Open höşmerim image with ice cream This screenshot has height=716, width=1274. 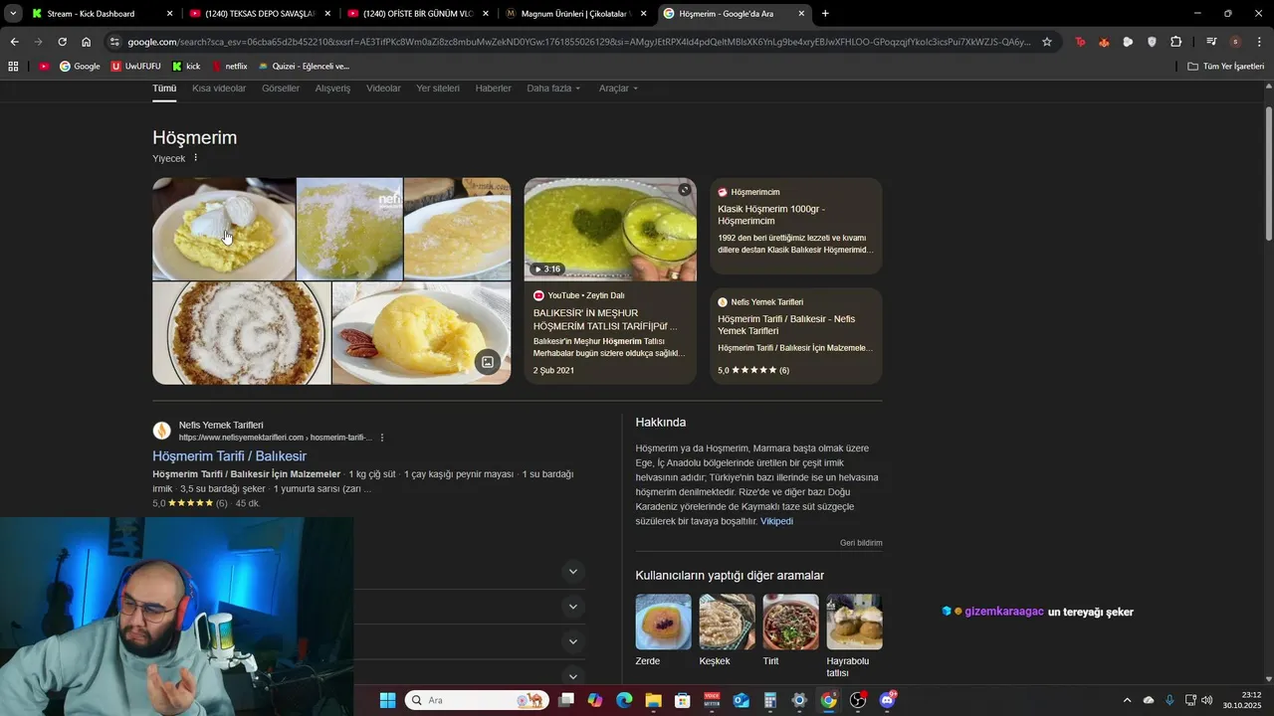click(x=224, y=229)
